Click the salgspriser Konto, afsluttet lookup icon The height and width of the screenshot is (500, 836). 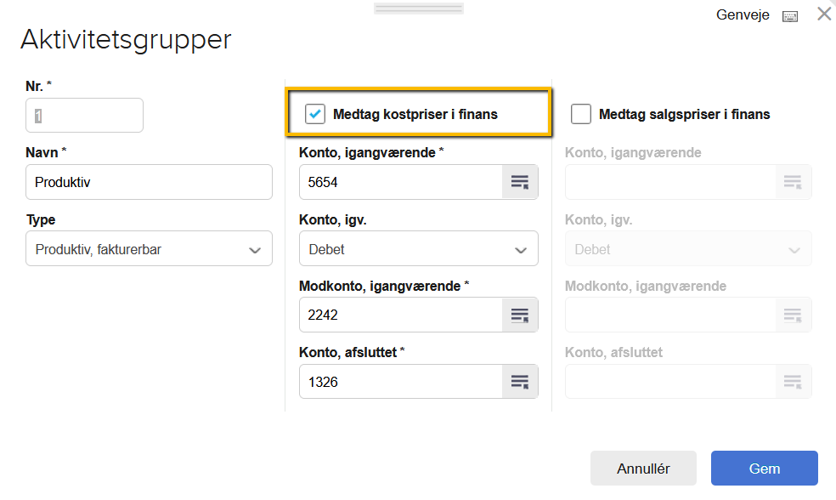(x=794, y=381)
